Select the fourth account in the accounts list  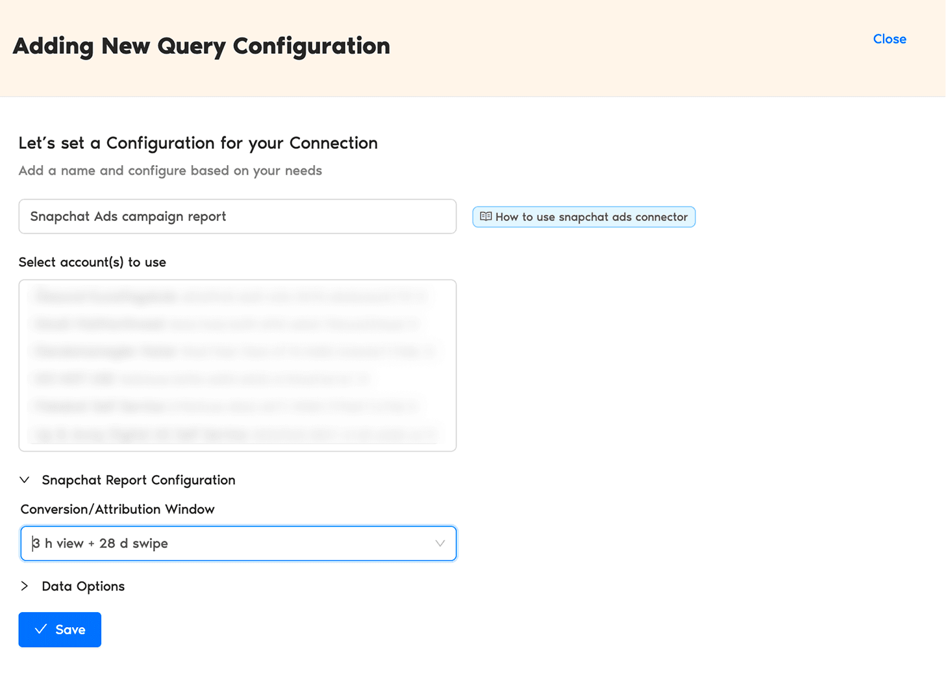pyautogui.click(x=201, y=378)
